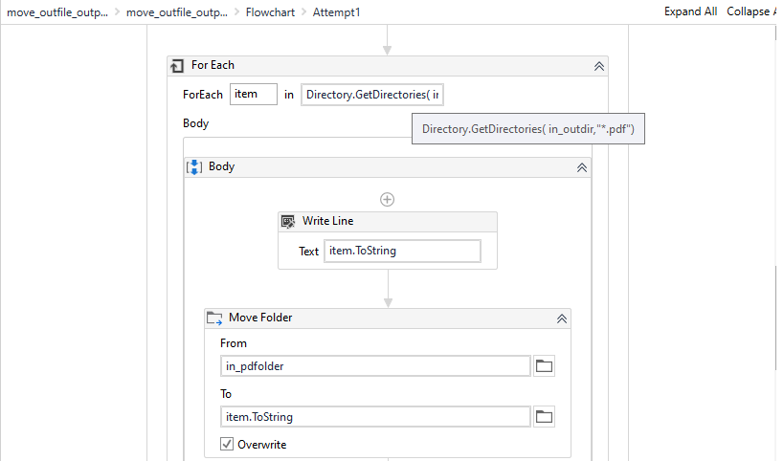Image resolution: width=784 pixels, height=461 pixels.
Task: Edit the From field in_pdffolder
Action: 374,366
